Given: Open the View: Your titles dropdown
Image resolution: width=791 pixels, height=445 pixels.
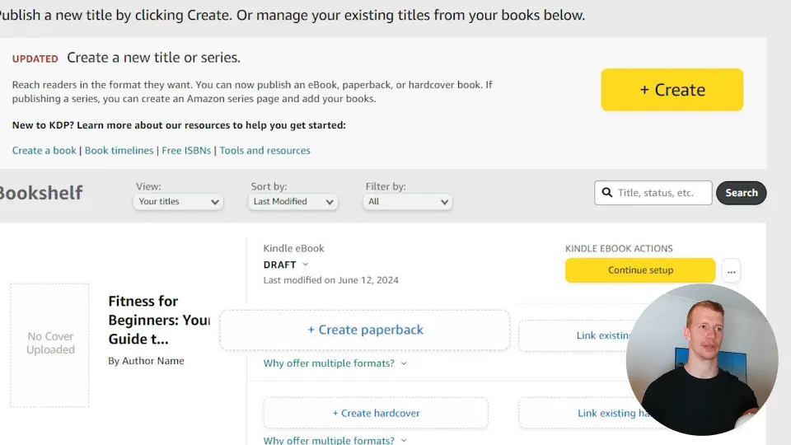Looking at the screenshot, I should click(178, 201).
